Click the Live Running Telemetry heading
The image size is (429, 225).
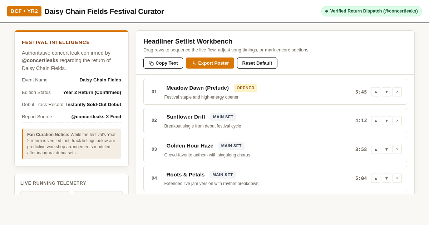point(53,183)
